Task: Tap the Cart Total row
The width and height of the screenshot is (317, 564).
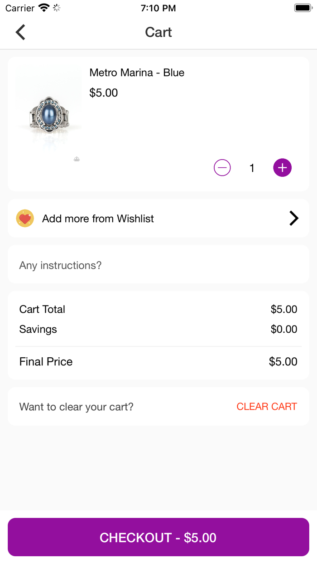Action: 158,309
